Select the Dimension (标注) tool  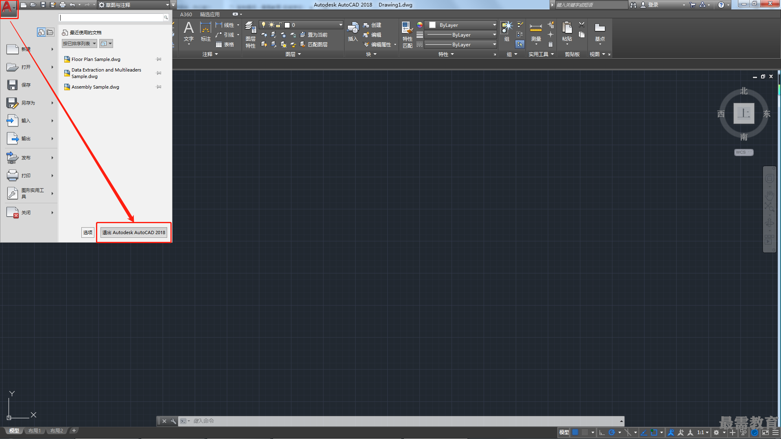click(205, 32)
